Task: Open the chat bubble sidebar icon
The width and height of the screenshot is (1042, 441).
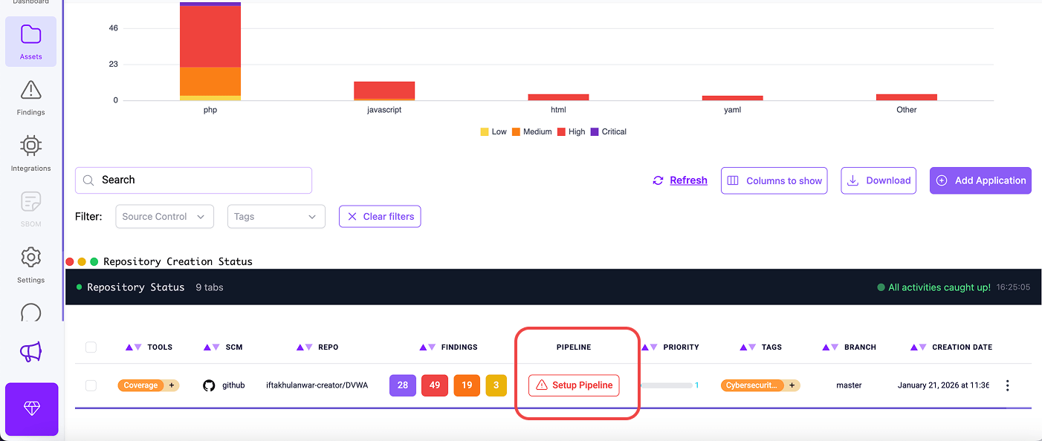Action: (x=30, y=313)
